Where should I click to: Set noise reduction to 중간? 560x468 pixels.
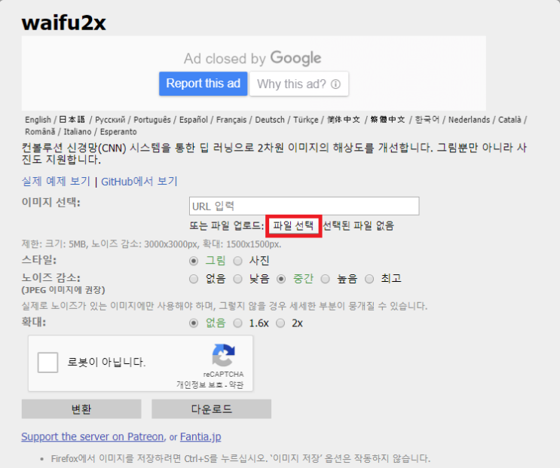[x=281, y=279]
